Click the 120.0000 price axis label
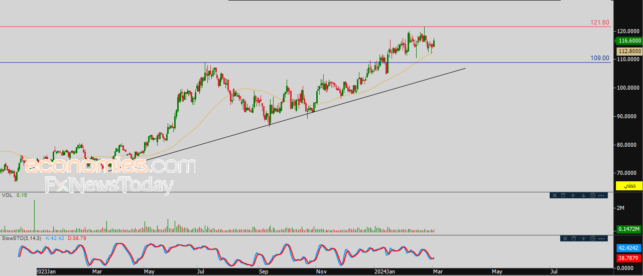The width and height of the screenshot is (643, 276). (628, 31)
